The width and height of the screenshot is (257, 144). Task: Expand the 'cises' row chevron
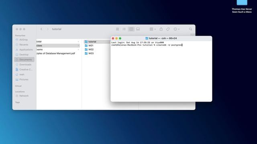tap(78, 46)
